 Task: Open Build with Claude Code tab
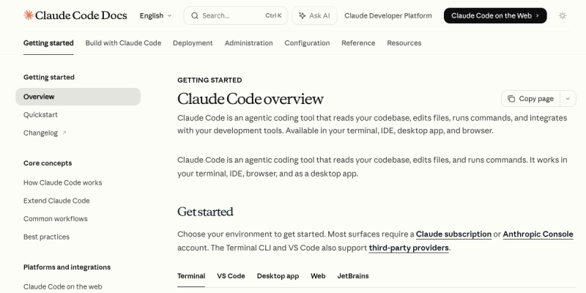point(123,43)
